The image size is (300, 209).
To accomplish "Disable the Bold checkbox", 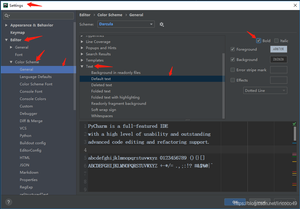I will coord(258,41).
